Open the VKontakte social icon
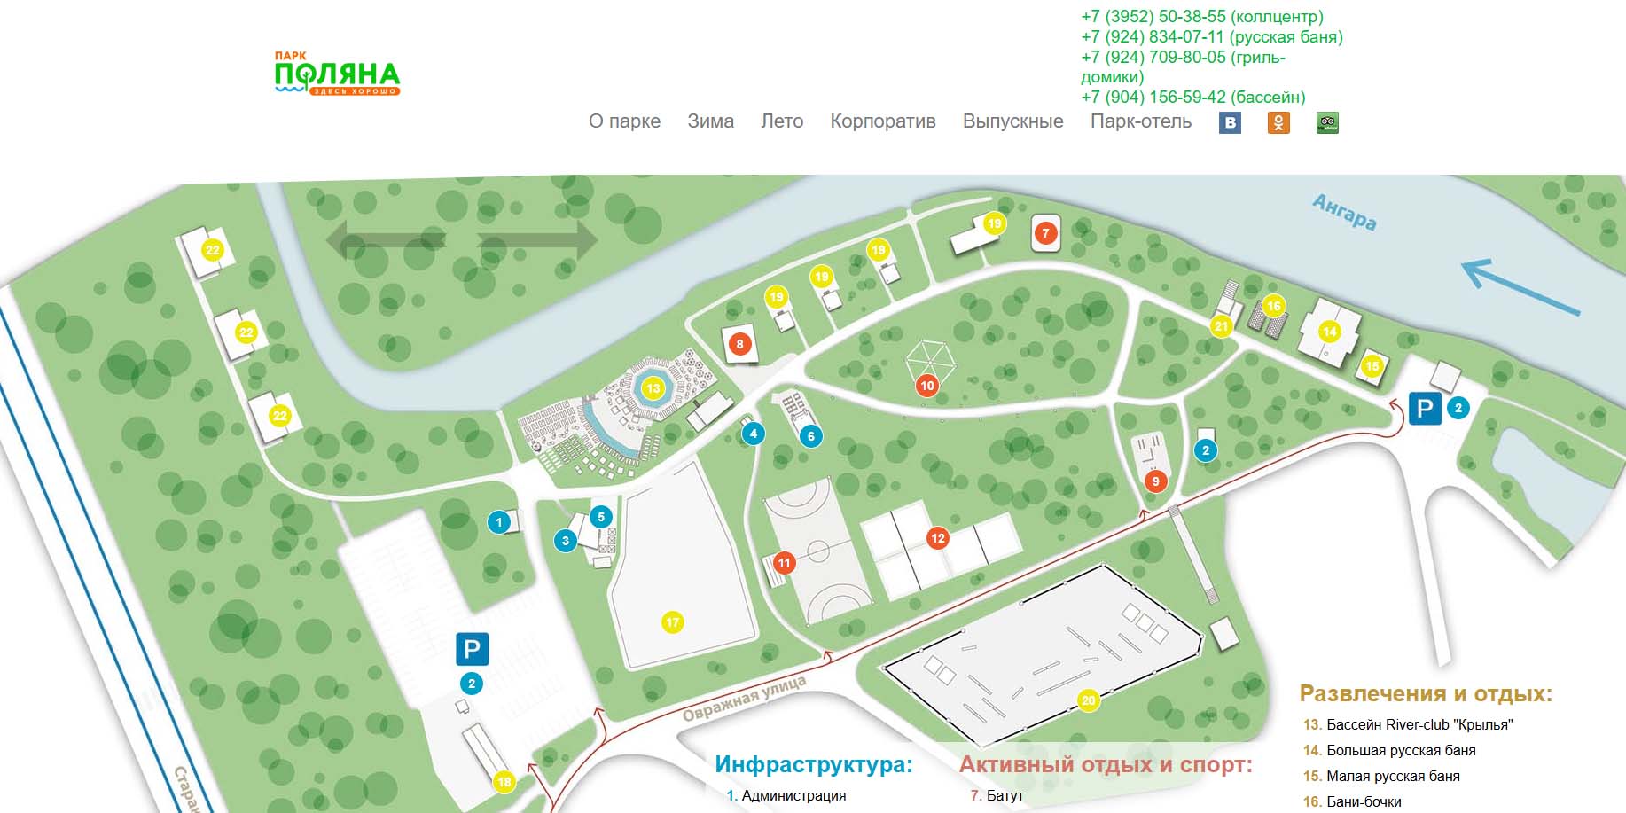The width and height of the screenshot is (1626, 813). coord(1230,123)
